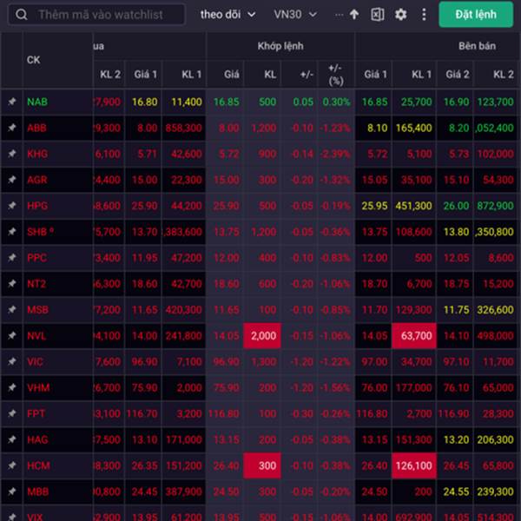Click the pin icon on FPT row
Screen dimensions: 521x521
point(12,413)
